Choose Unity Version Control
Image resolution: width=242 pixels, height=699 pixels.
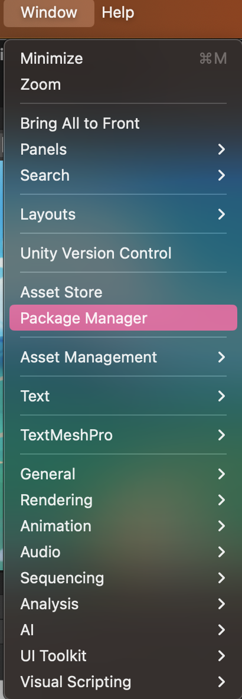coord(123,253)
